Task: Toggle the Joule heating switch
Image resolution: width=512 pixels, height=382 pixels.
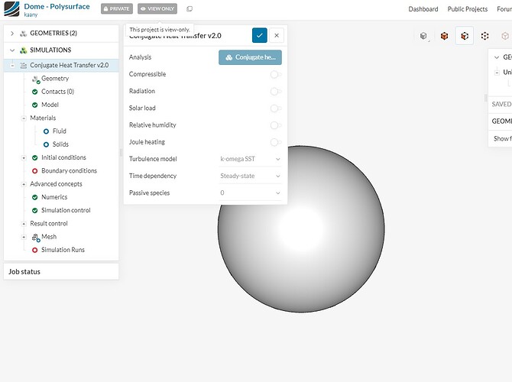Action: (276, 142)
